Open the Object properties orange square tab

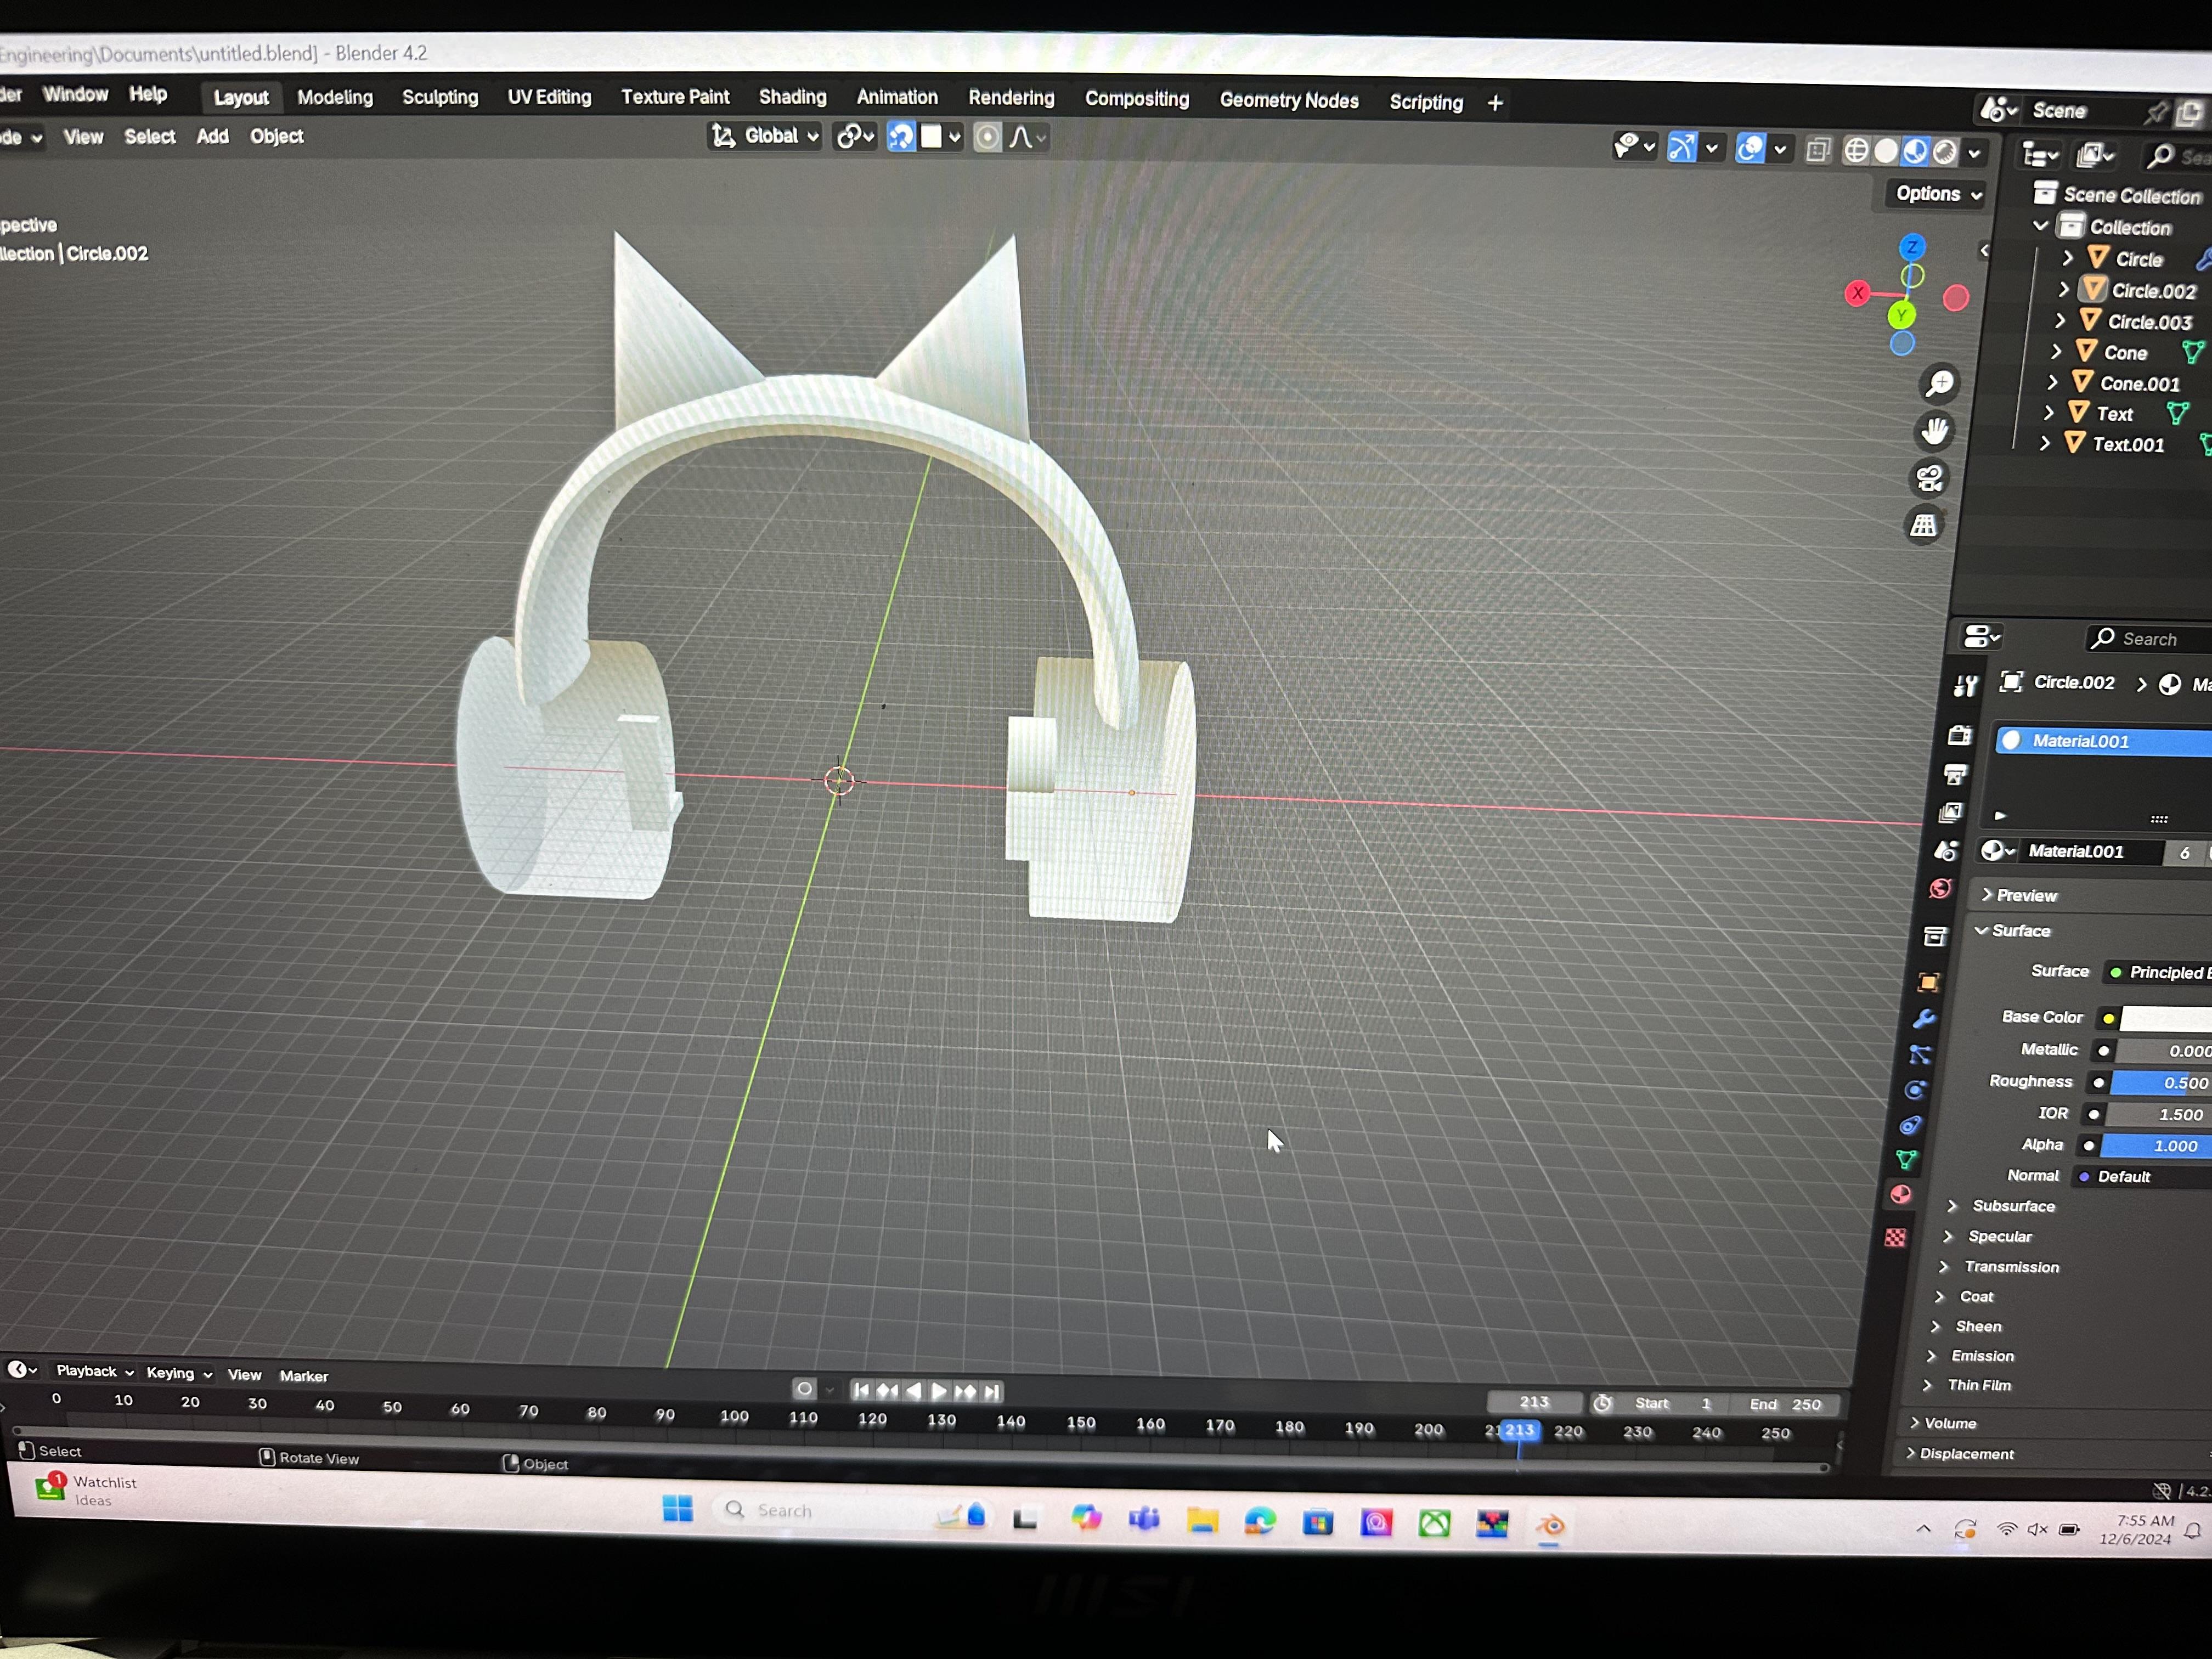point(1928,982)
